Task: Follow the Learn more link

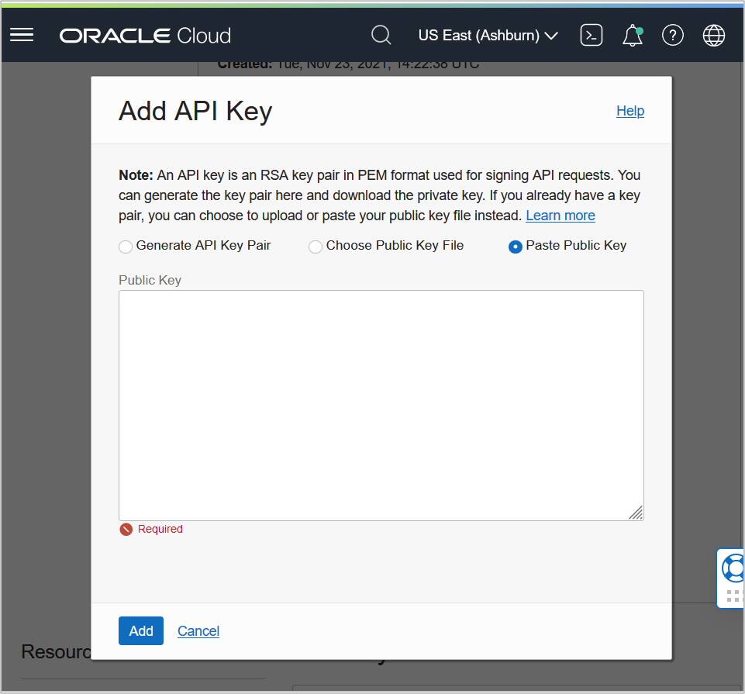Action: (x=560, y=216)
